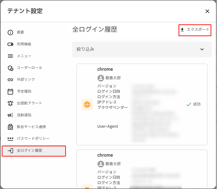This screenshot has height=189, width=217.
Task: Click the 外部リンク chain icon
Action: click(x=10, y=80)
